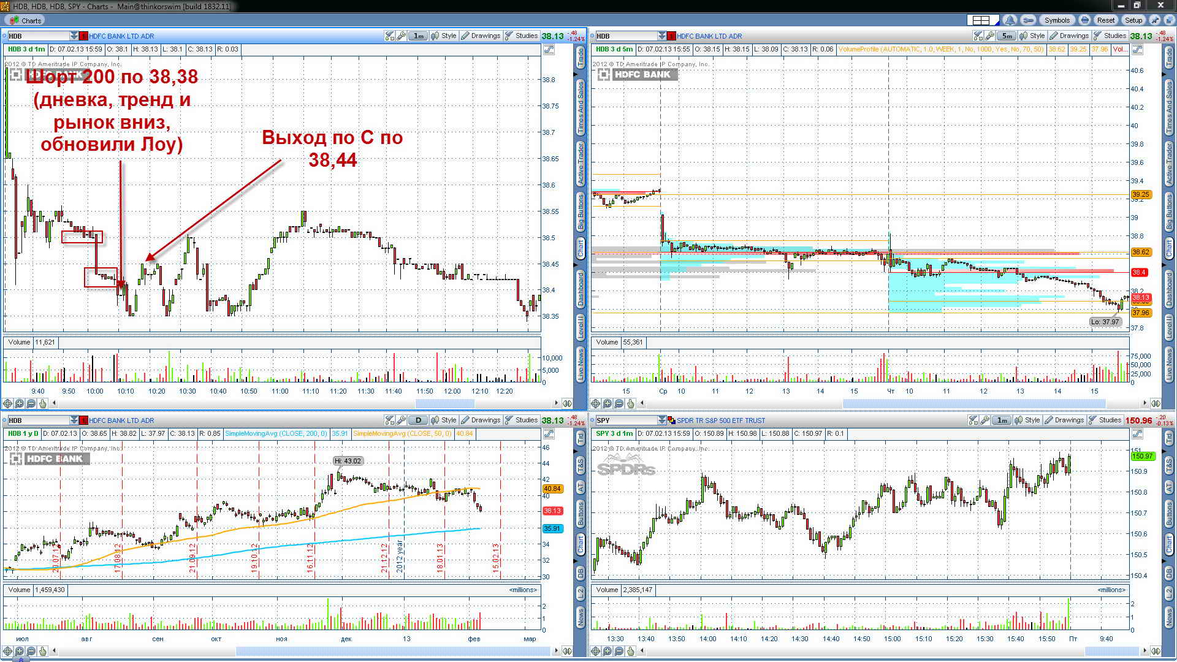Image resolution: width=1177 pixels, height=662 pixels.
Task: Toggle the 1m timeframe button in SPY chart
Action: (1002, 420)
